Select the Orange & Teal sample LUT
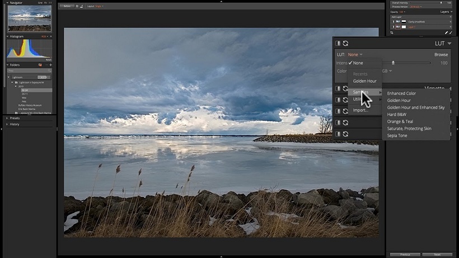Screen dimensions: 459x258 [400, 121]
